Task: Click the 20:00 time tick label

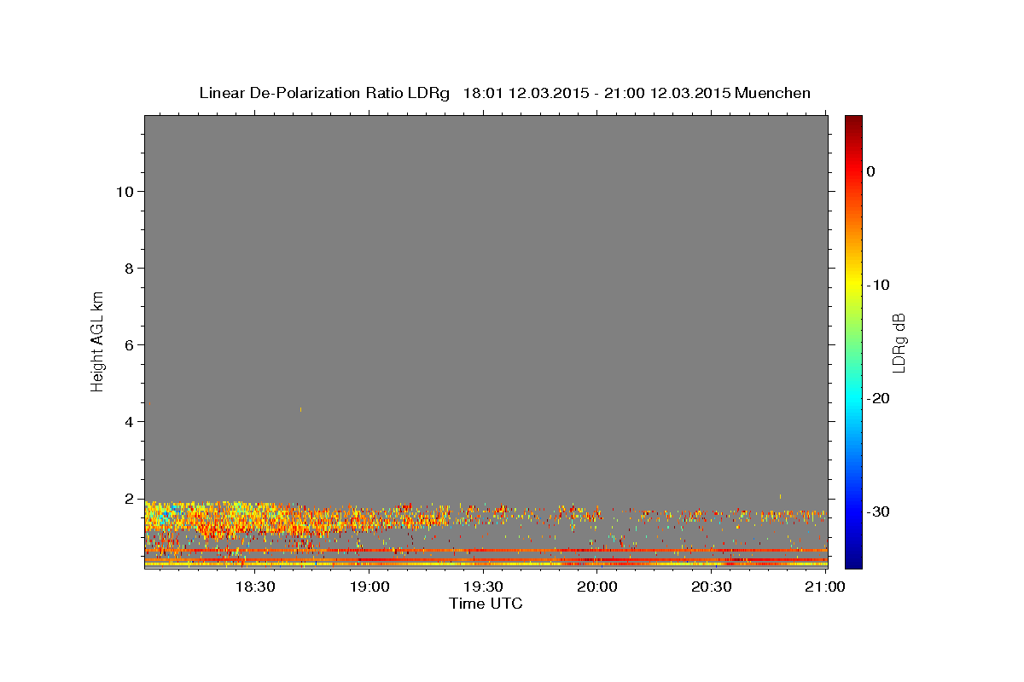Action: coord(598,587)
